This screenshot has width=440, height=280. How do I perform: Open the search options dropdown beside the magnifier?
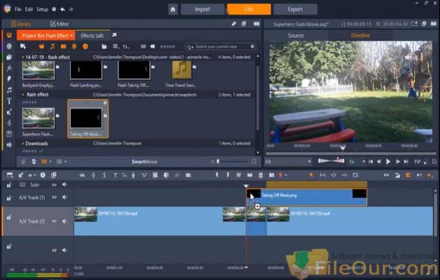click(191, 47)
